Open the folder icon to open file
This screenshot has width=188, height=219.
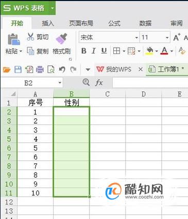point(7,70)
